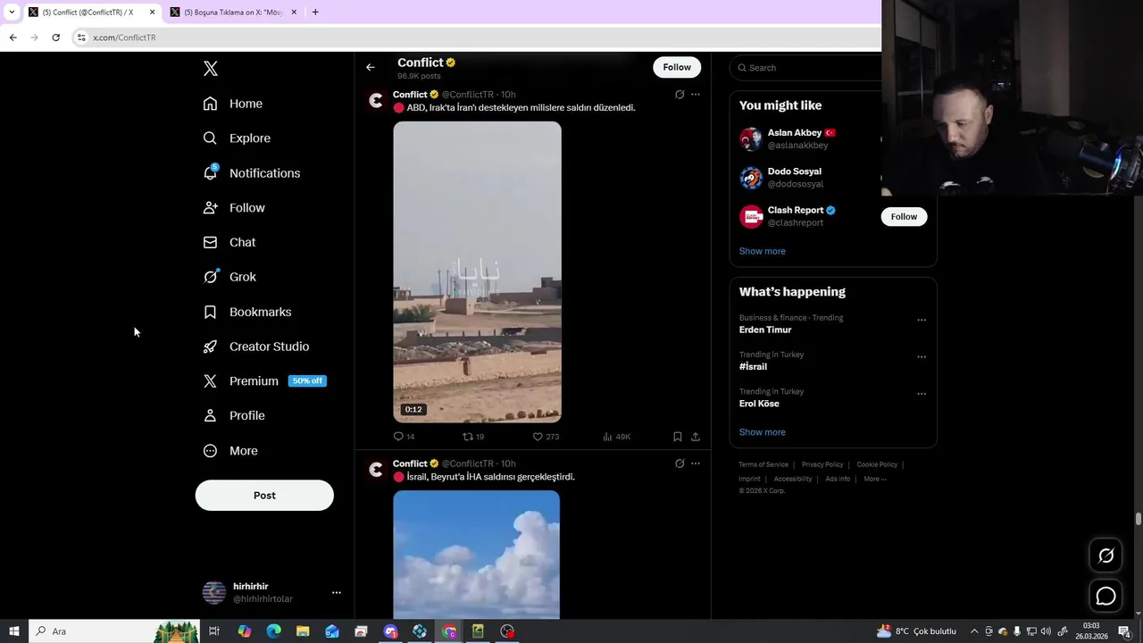The image size is (1143, 643).
Task: Open more options for #İsrail trend
Action: click(x=922, y=356)
